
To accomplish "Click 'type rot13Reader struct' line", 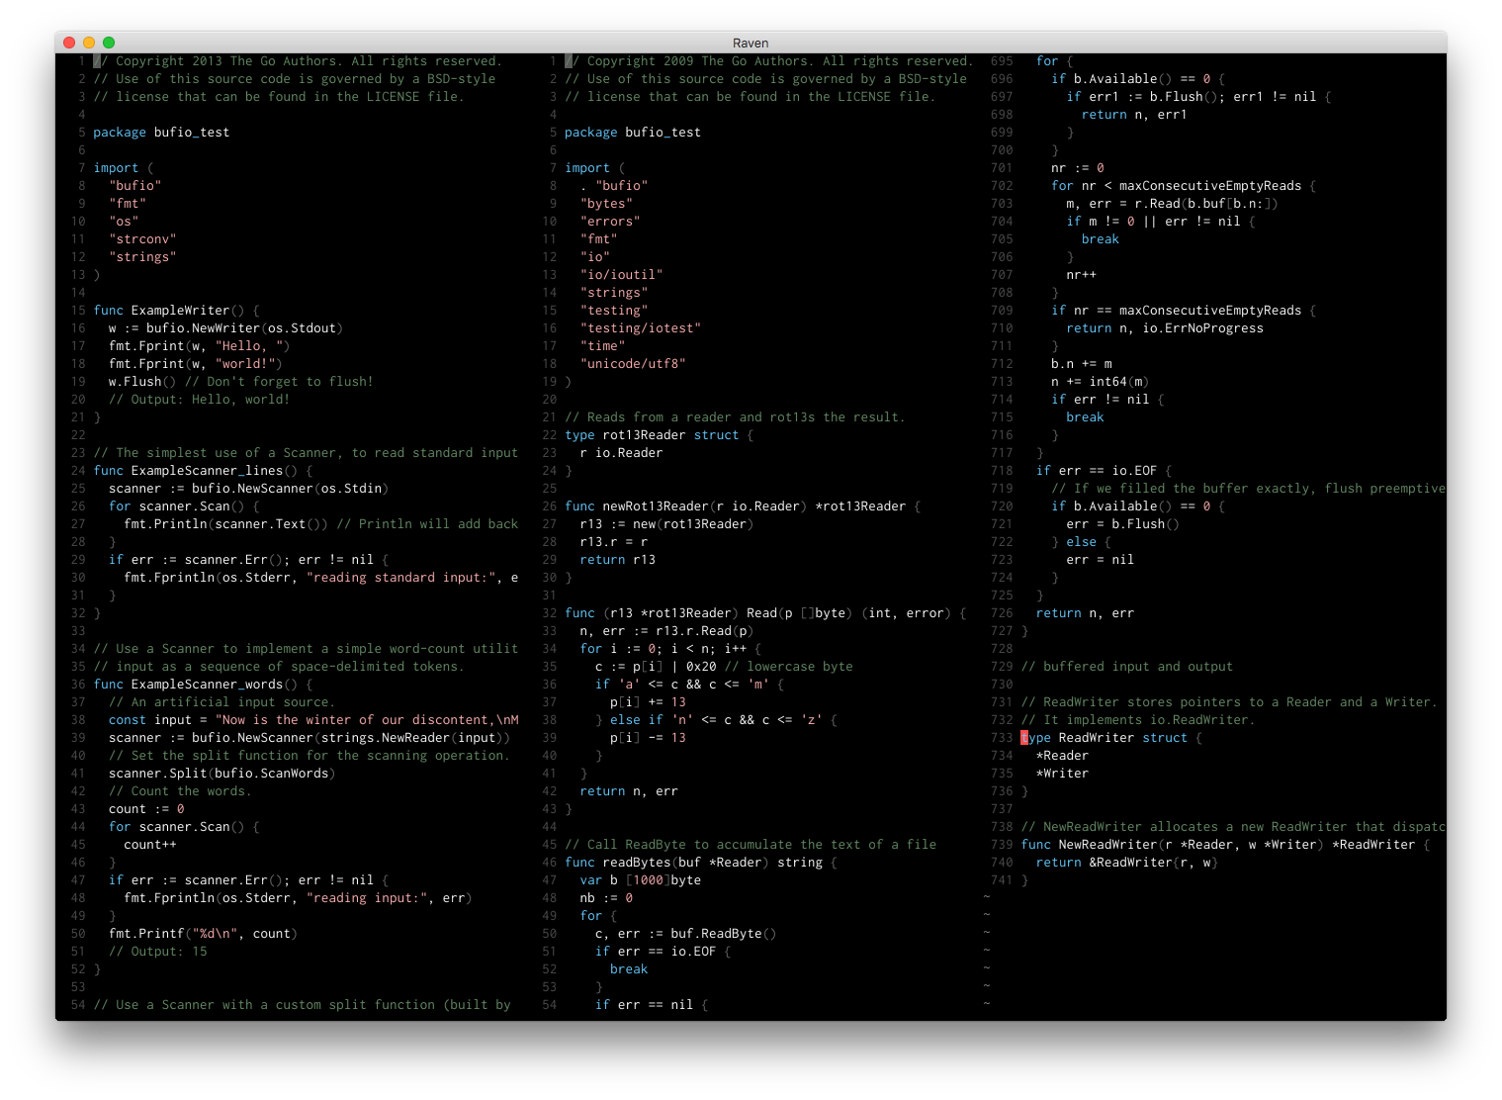I will [659, 435].
